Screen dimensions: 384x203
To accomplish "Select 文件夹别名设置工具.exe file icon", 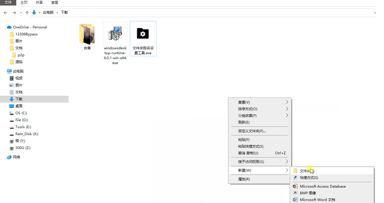I will point(143,34).
